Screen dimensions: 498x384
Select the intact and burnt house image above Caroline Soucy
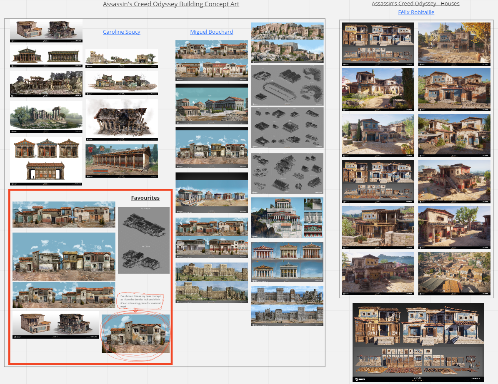(46, 31)
